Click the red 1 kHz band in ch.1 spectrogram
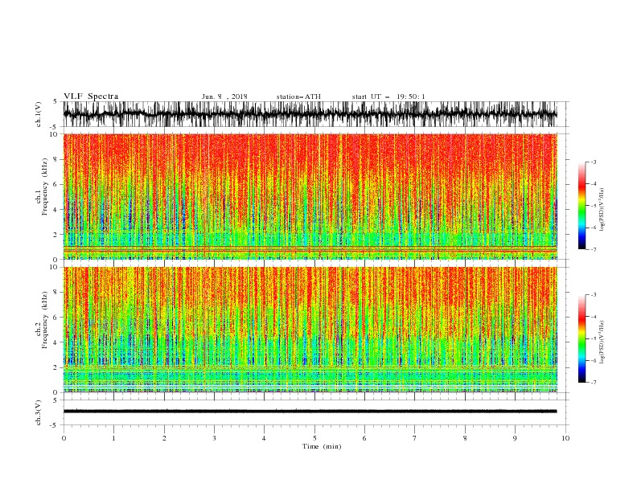This screenshot has width=637, height=492. pos(310,247)
